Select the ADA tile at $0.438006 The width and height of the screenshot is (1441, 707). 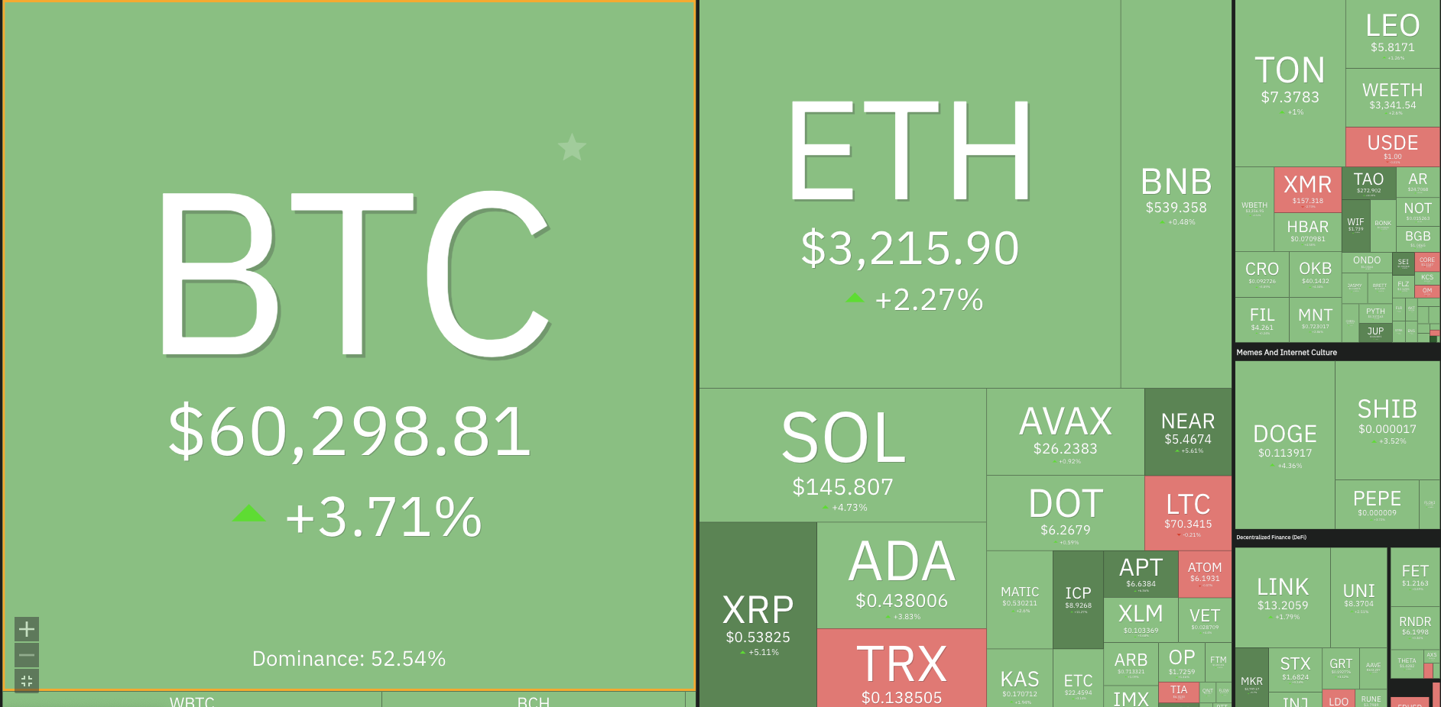pyautogui.click(x=901, y=576)
